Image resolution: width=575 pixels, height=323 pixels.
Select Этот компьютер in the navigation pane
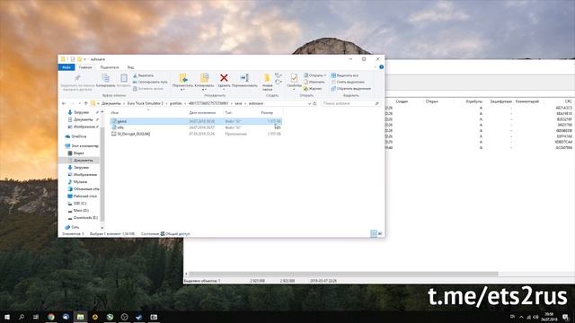[82, 145]
